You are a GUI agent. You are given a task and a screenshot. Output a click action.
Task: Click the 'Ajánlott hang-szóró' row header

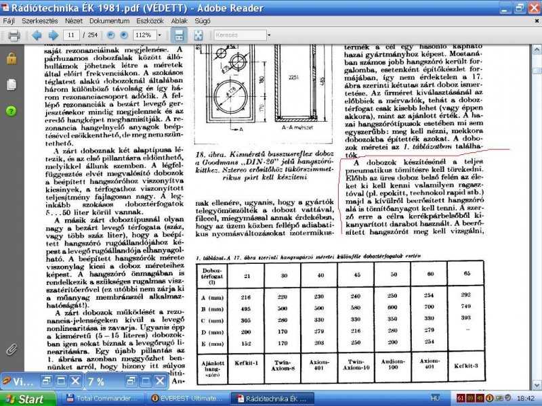click(x=213, y=369)
